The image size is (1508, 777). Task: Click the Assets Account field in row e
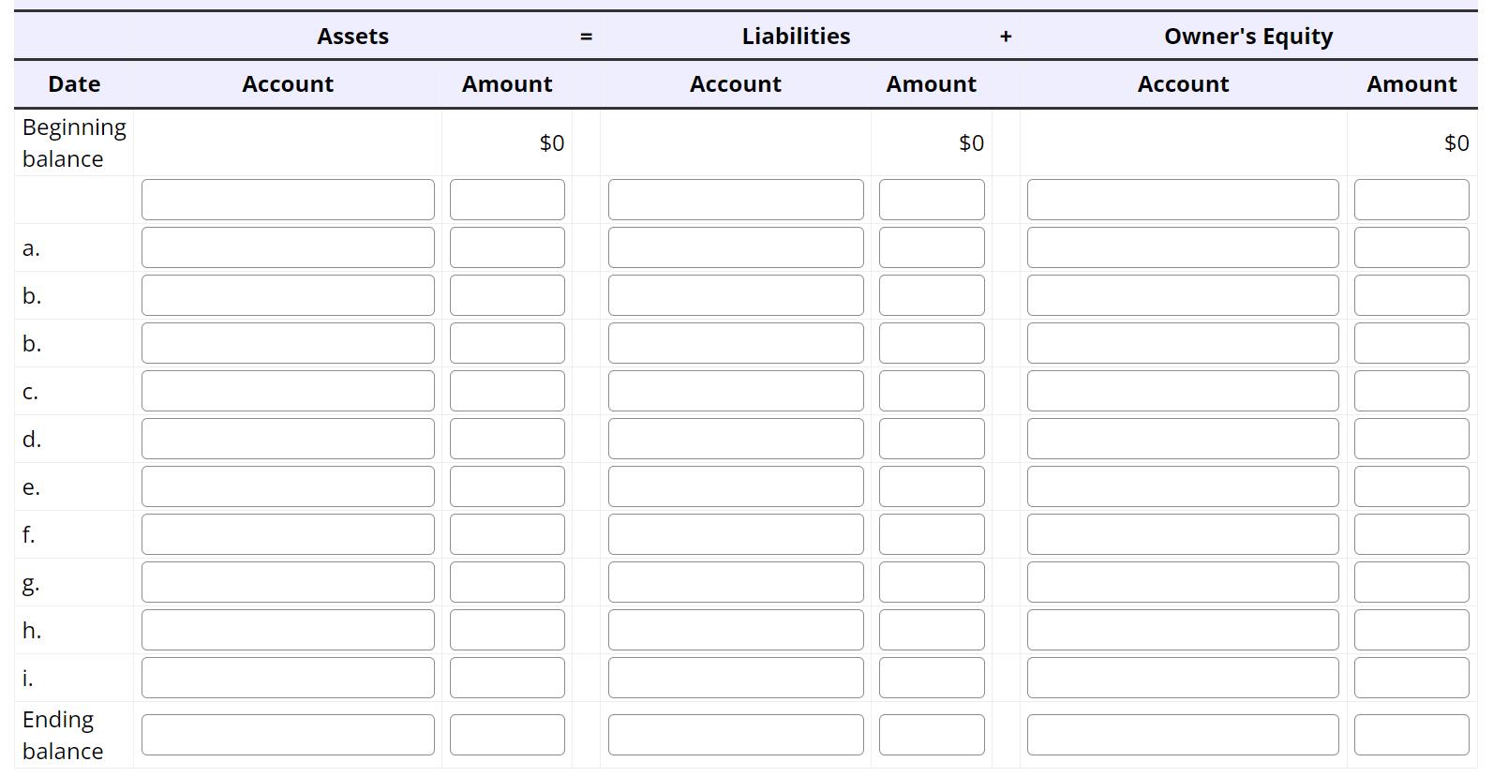(x=288, y=486)
